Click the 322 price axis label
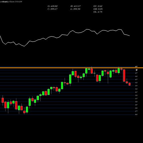The height and width of the screenshot is (143, 143). click(x=136, y=102)
